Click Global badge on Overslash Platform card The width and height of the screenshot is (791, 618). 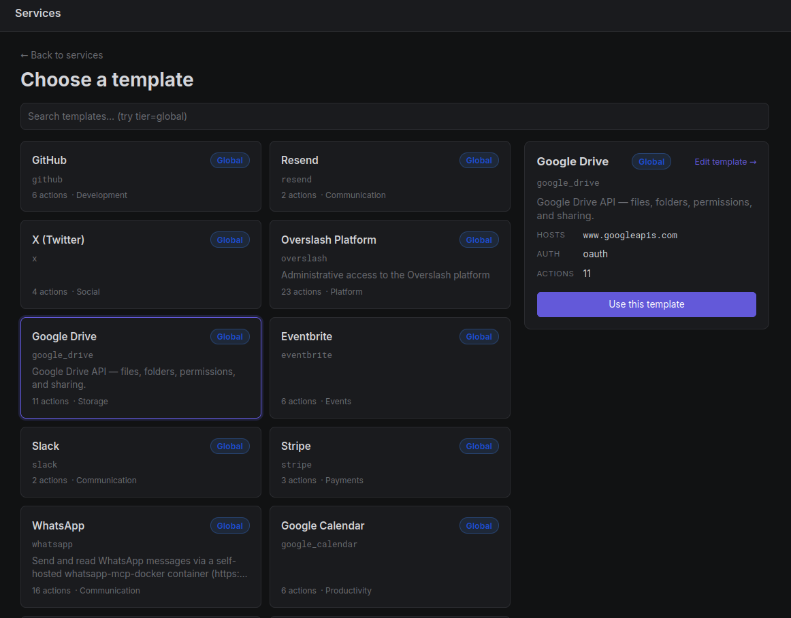[x=479, y=240]
